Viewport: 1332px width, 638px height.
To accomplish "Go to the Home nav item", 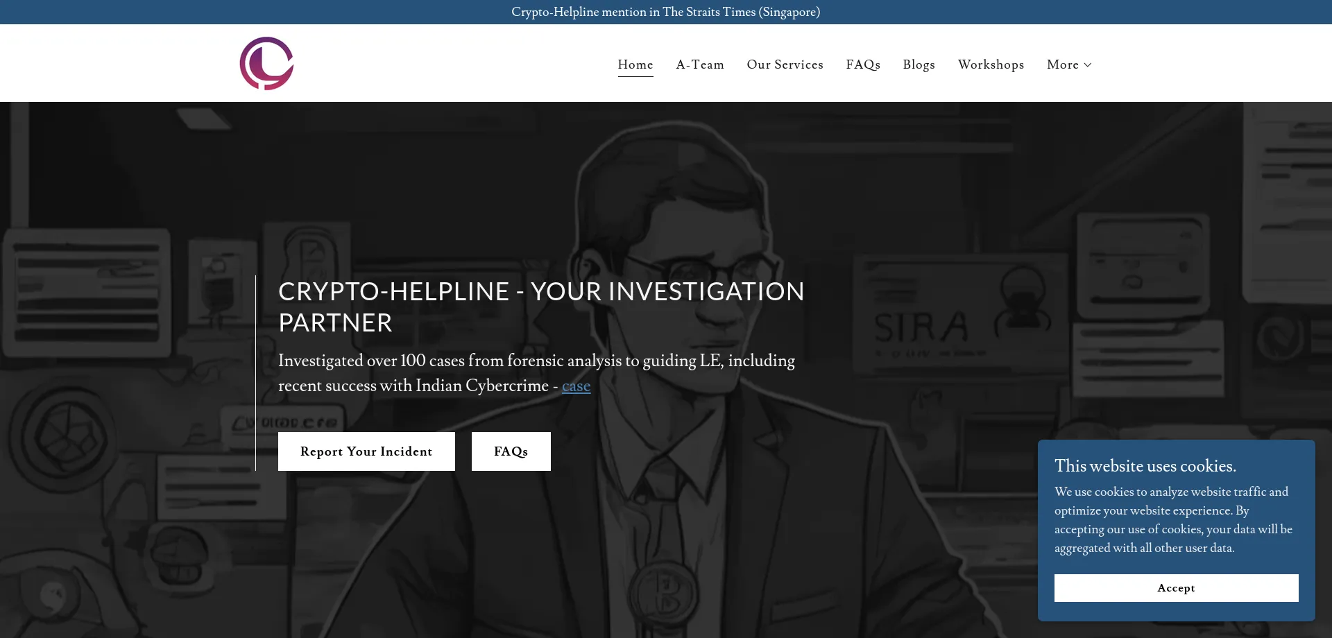I will (x=635, y=64).
